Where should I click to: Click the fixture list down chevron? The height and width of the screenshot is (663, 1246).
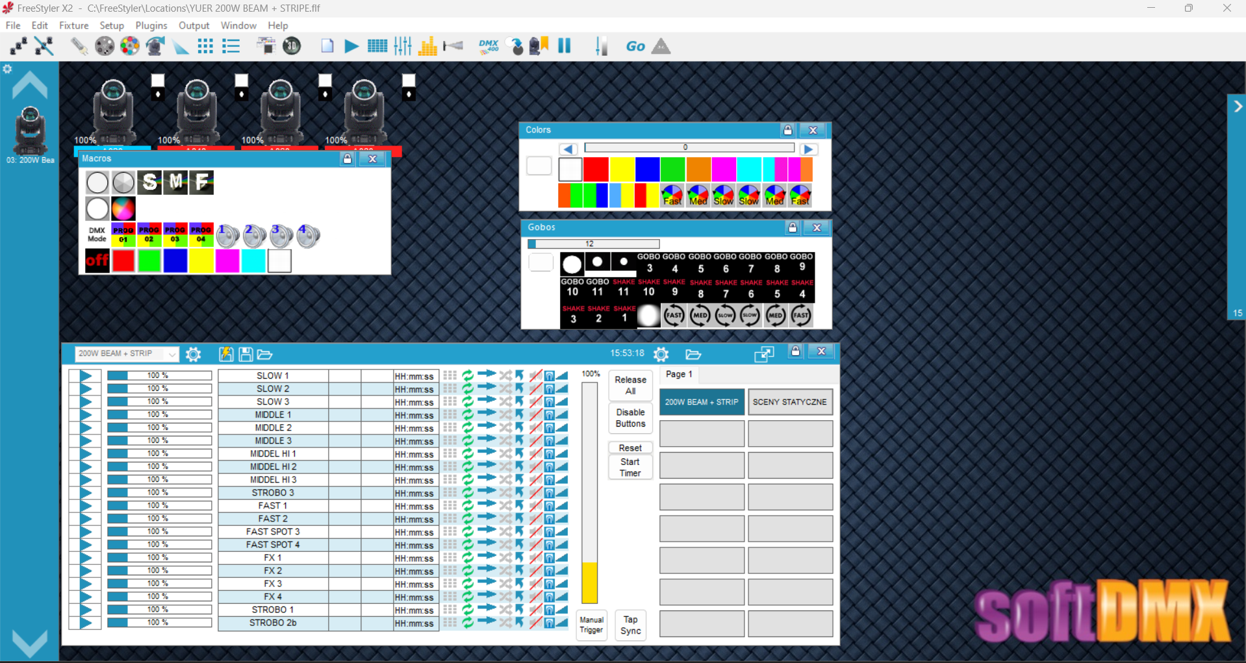tap(29, 642)
